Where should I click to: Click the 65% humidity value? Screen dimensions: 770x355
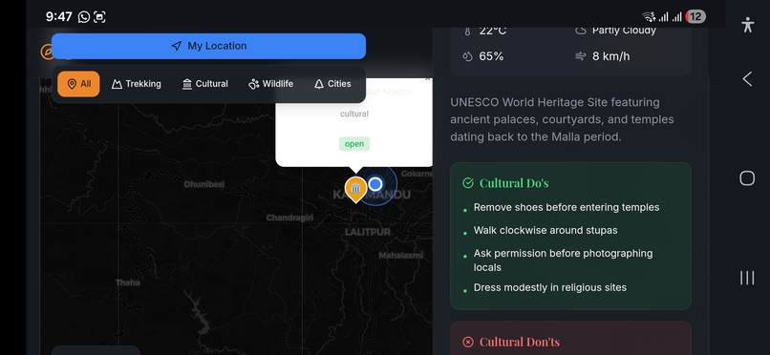tap(491, 56)
